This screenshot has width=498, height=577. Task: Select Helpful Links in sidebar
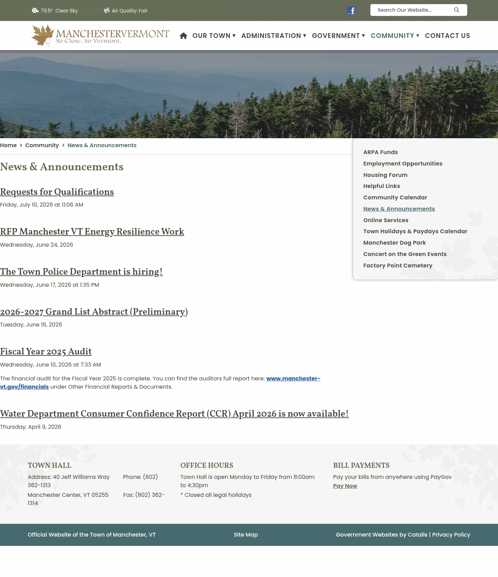[x=381, y=186]
